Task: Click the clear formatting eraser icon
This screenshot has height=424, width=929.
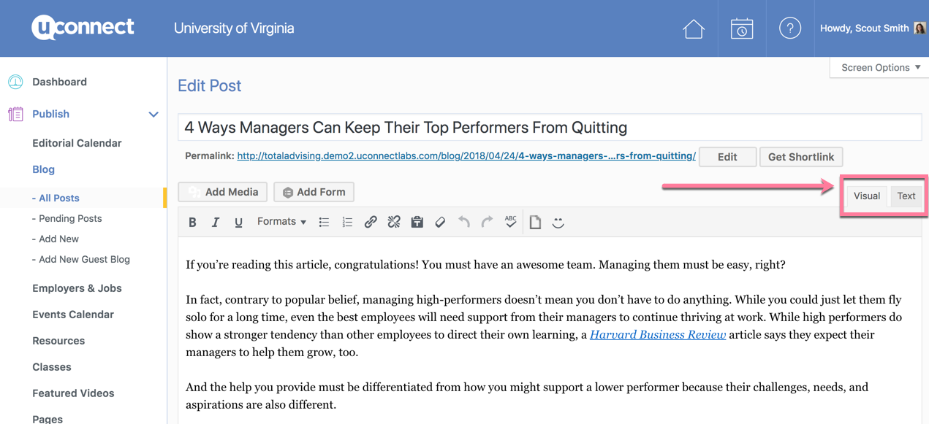Action: (x=440, y=222)
